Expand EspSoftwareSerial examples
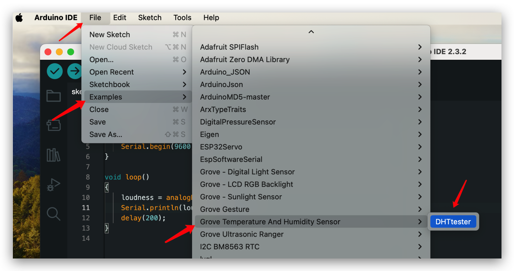This screenshot has height=271, width=514. (x=311, y=159)
